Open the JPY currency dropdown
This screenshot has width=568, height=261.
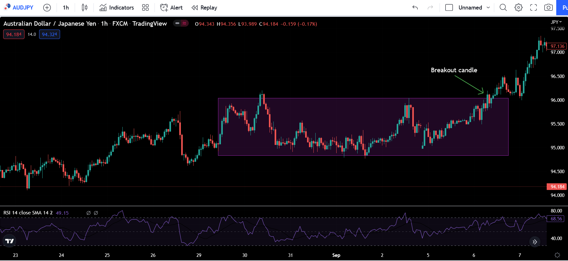tap(556, 22)
